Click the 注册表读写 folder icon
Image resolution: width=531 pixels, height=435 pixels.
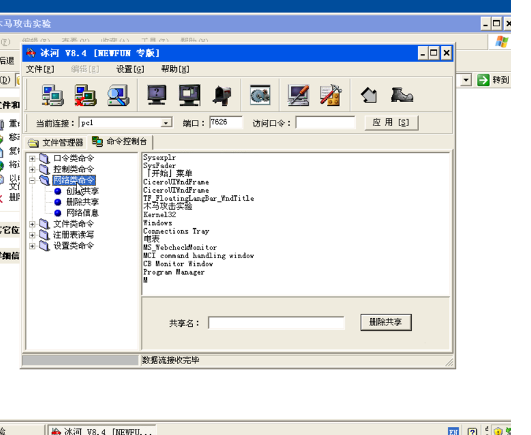coord(44,234)
